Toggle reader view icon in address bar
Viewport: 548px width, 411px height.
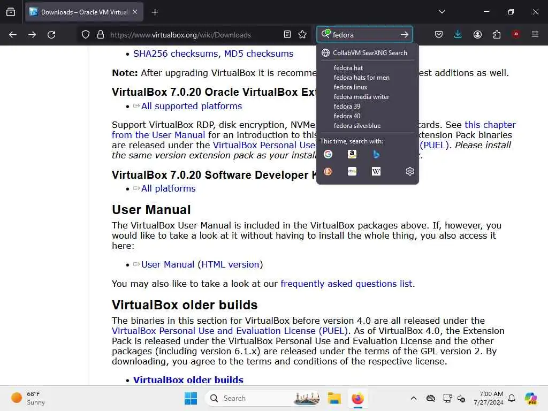pyautogui.click(x=287, y=35)
